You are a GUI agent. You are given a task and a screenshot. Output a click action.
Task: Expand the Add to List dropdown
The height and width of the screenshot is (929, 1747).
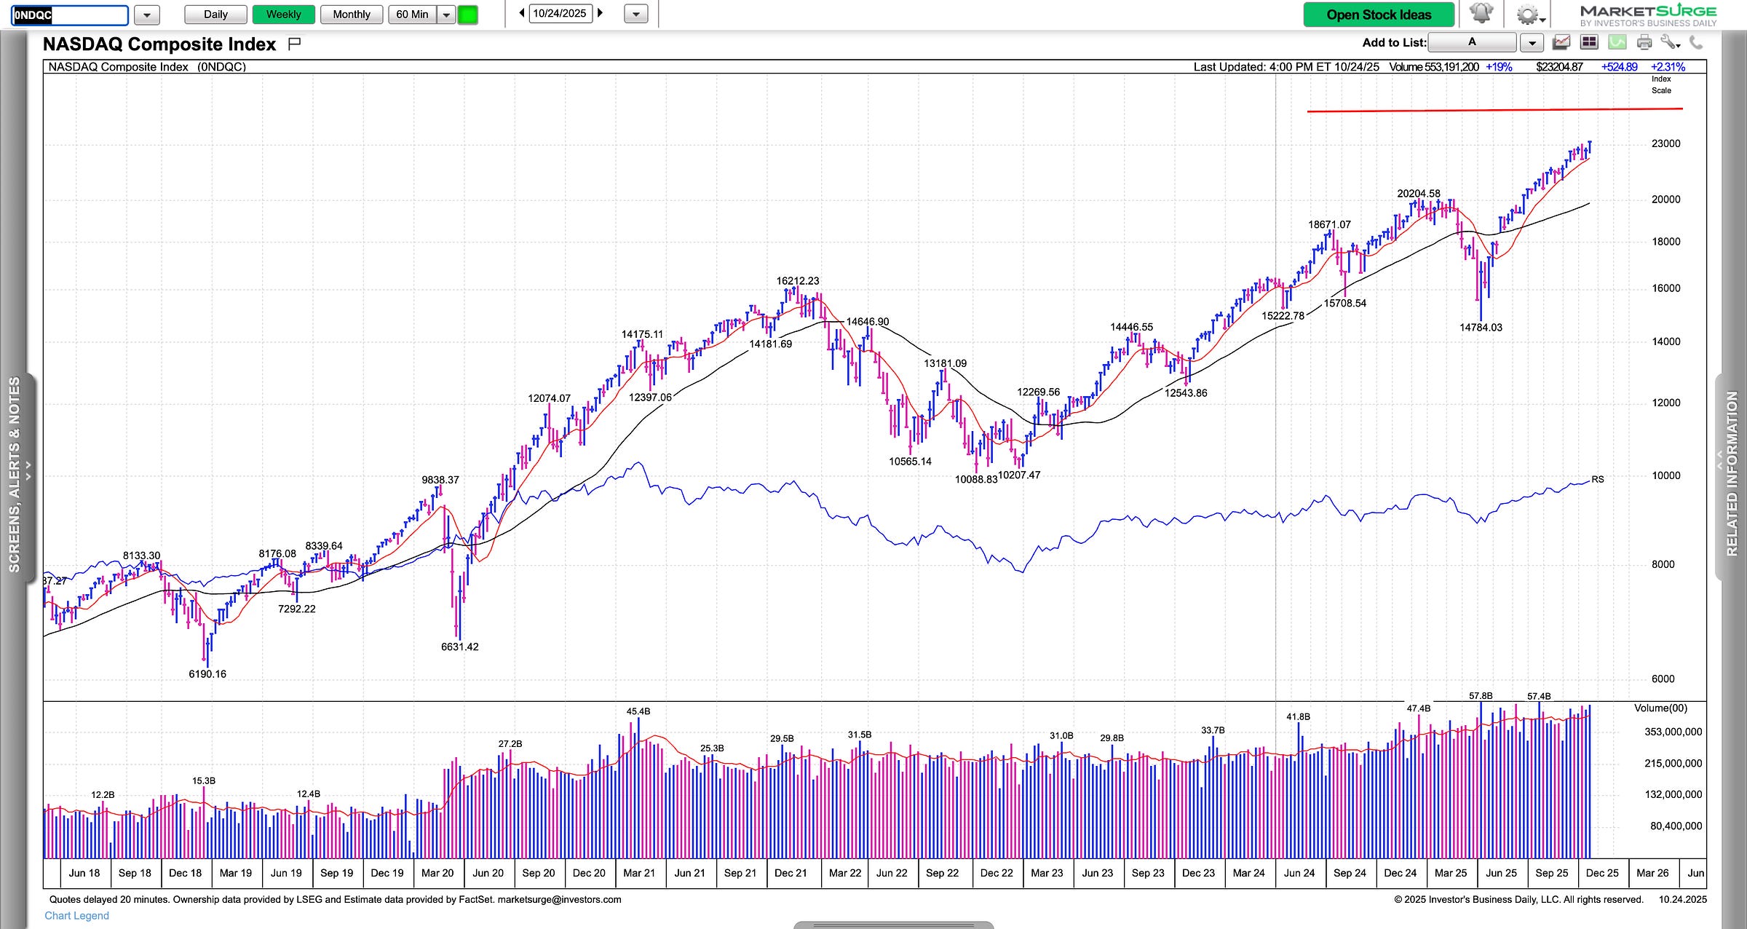tap(1532, 43)
